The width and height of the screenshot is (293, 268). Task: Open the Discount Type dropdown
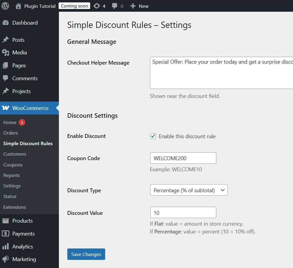pyautogui.click(x=189, y=190)
